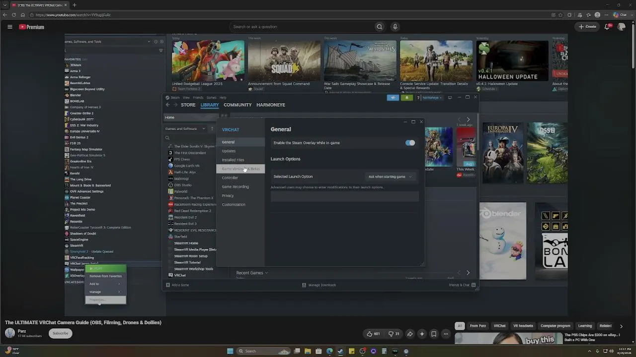Select the From Parz filter chip
Image resolution: width=636 pixels, height=357 pixels.
(x=477, y=326)
